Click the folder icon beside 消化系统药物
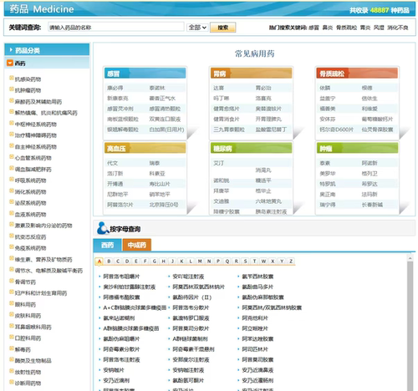 click(12, 190)
